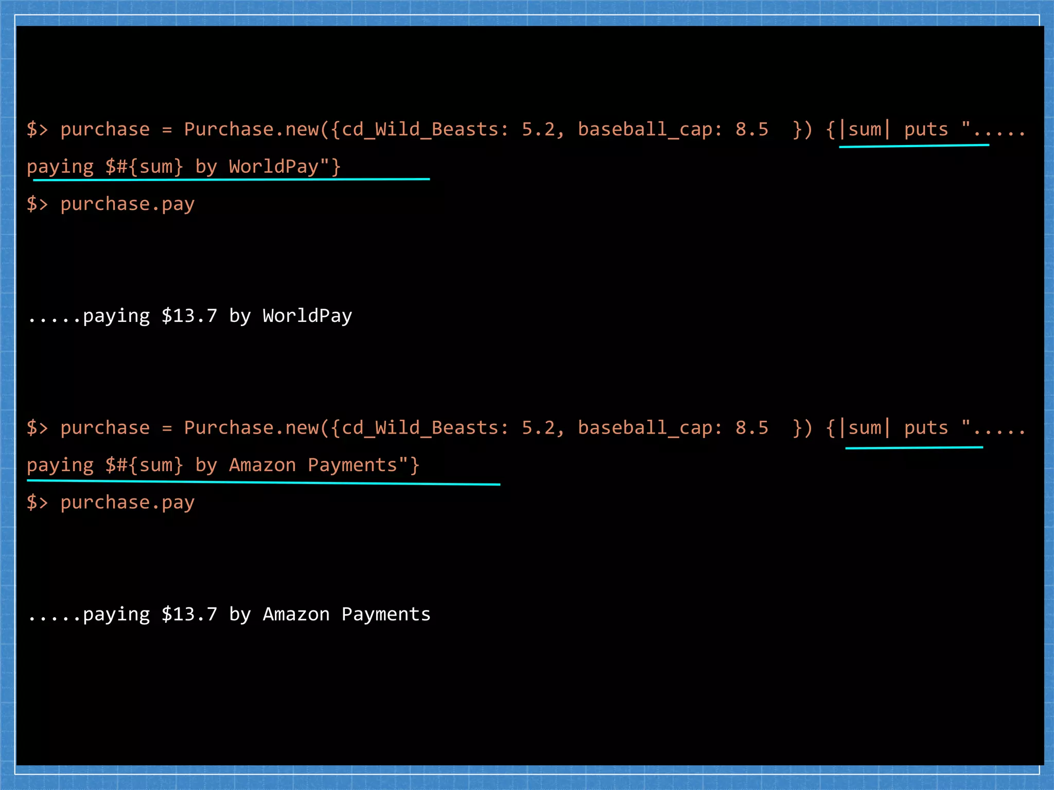Click #{sum} interpolation in Amazon Payments line

pyautogui.click(x=149, y=465)
